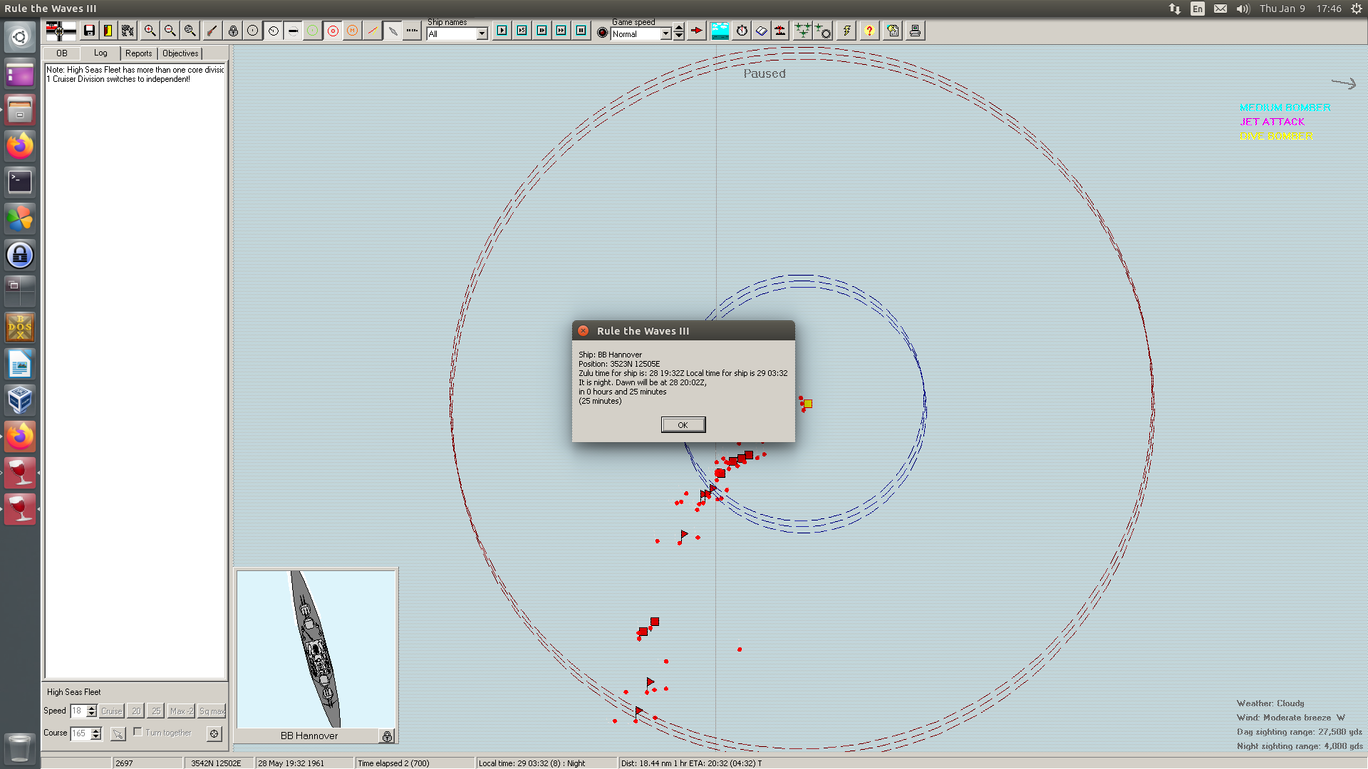The height and width of the screenshot is (769, 1368).
Task: Click the course pointer arrow button
Action: click(x=118, y=733)
